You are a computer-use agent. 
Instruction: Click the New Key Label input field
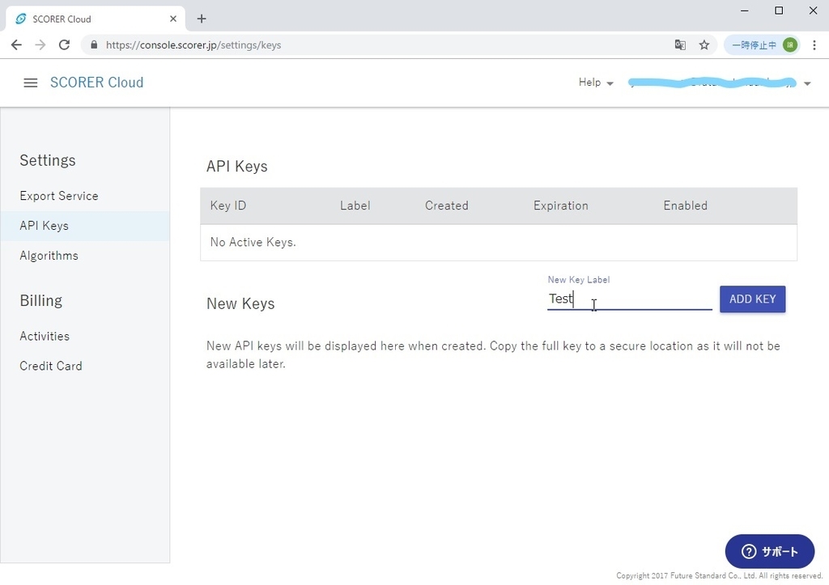point(629,299)
